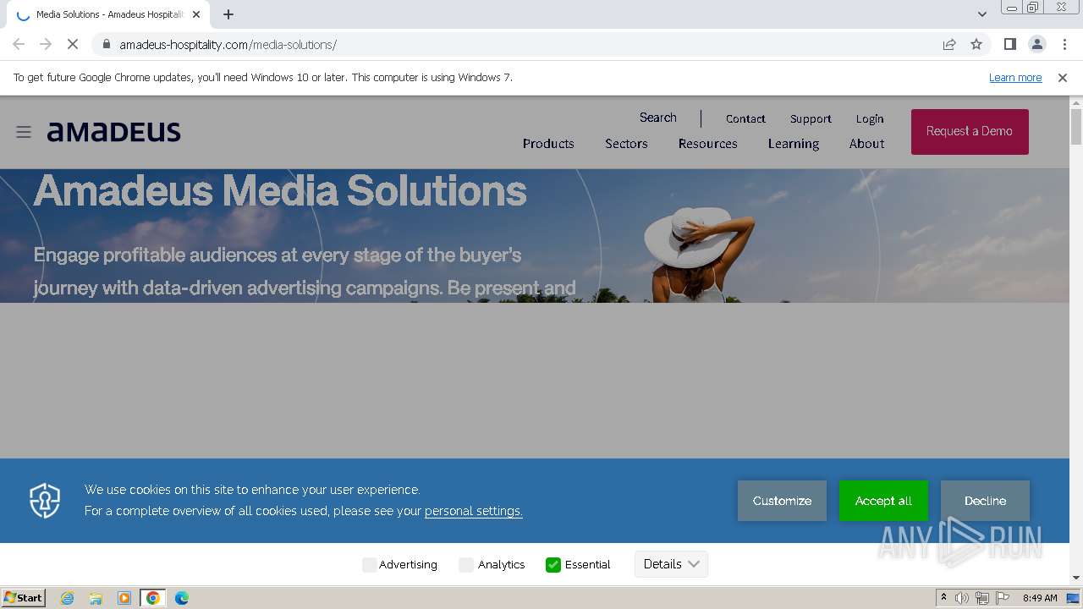
Task: Decline cookies
Action: (x=985, y=501)
